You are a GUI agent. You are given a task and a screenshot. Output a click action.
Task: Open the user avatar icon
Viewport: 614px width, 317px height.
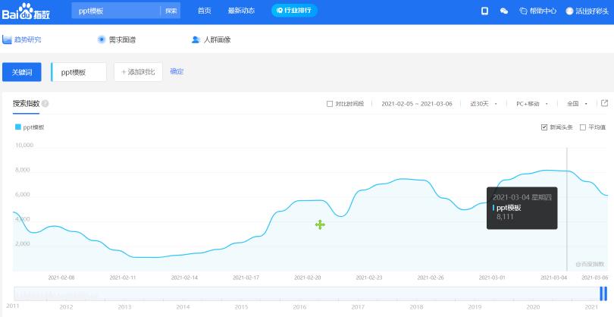pyautogui.click(x=569, y=11)
